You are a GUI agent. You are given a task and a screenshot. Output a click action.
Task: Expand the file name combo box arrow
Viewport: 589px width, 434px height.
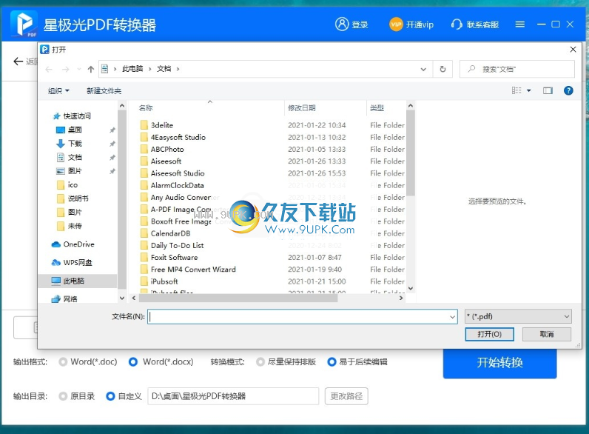452,317
